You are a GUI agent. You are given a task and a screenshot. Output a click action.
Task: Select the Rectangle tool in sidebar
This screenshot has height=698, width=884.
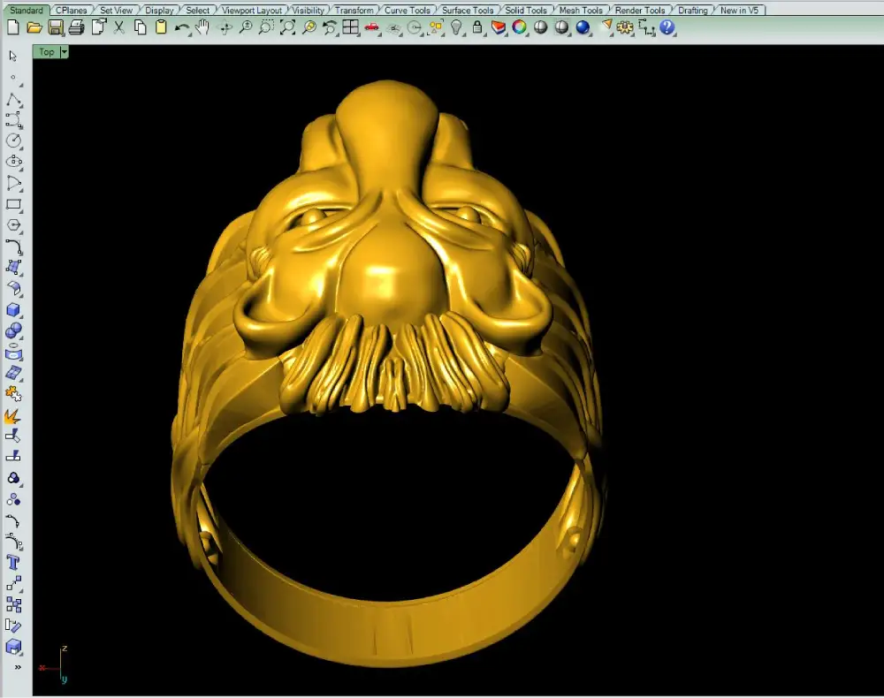pyautogui.click(x=13, y=204)
